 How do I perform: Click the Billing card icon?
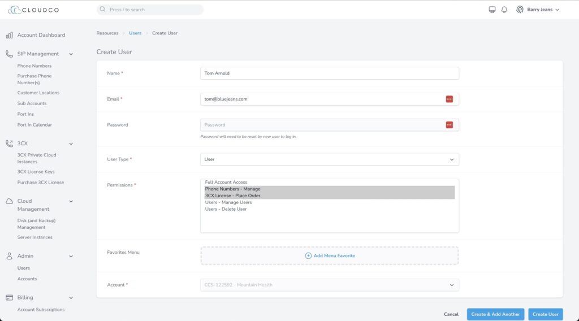pyautogui.click(x=10, y=297)
